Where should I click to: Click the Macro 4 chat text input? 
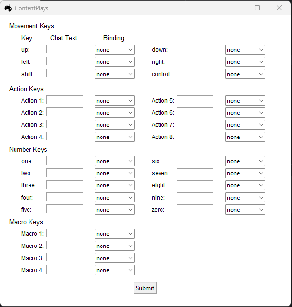[64, 269]
